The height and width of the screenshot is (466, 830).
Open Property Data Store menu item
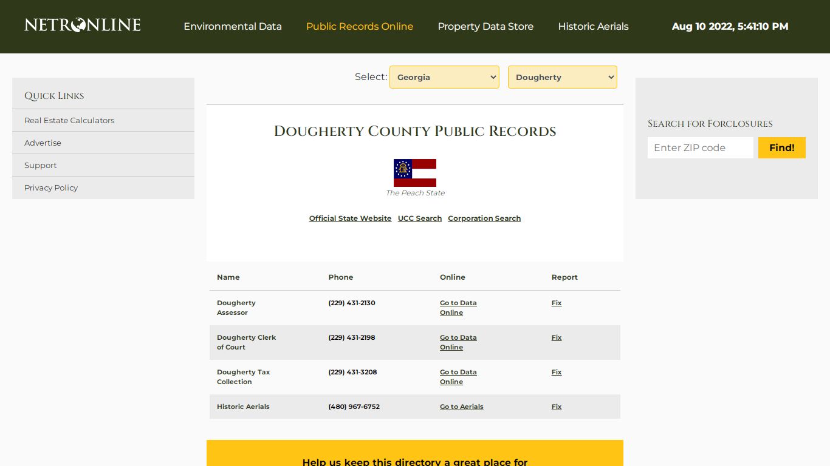pos(485,27)
